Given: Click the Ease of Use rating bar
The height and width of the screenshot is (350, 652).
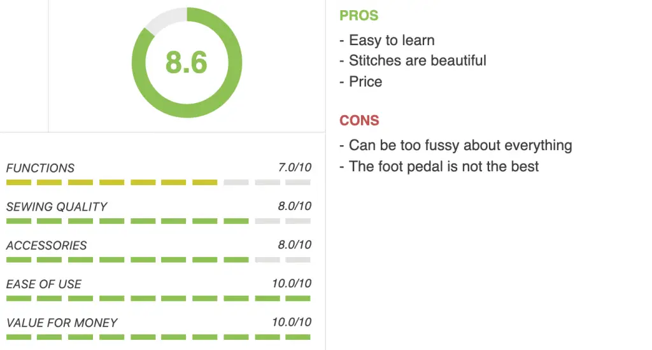Looking at the screenshot, I should [159, 298].
